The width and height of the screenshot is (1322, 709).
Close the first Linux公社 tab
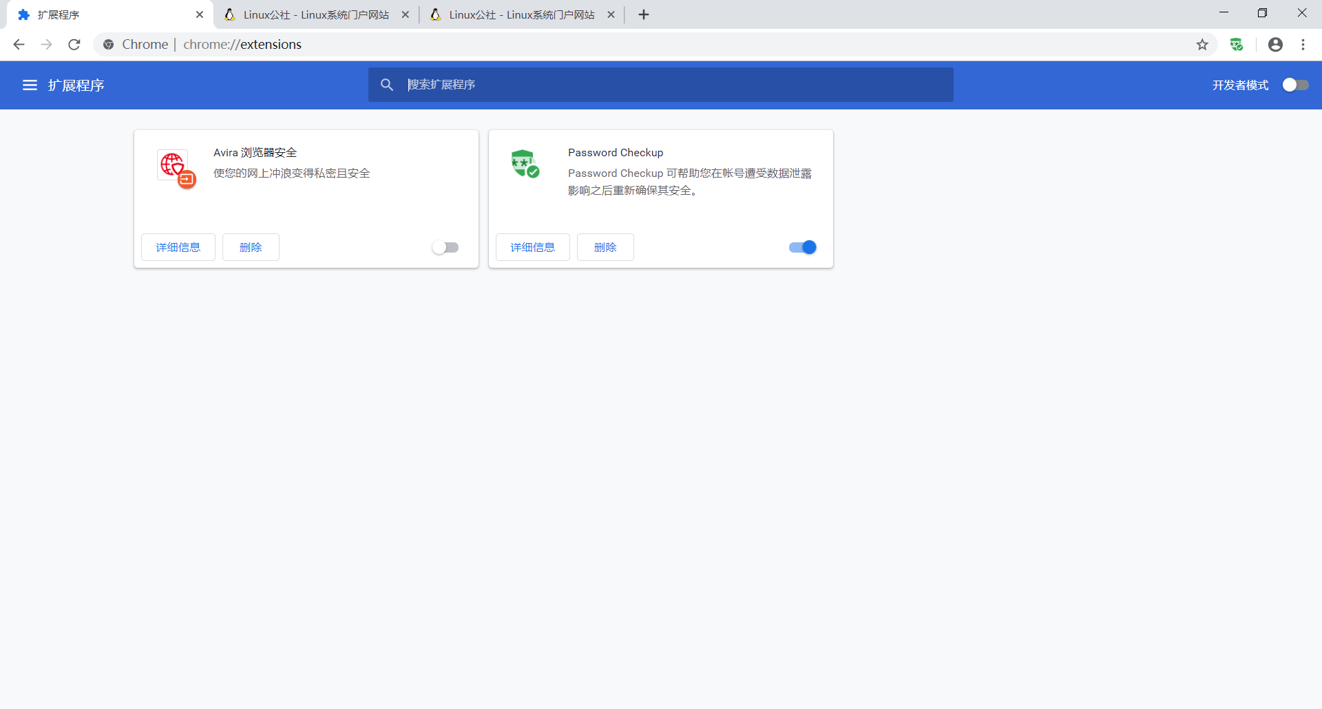406,14
